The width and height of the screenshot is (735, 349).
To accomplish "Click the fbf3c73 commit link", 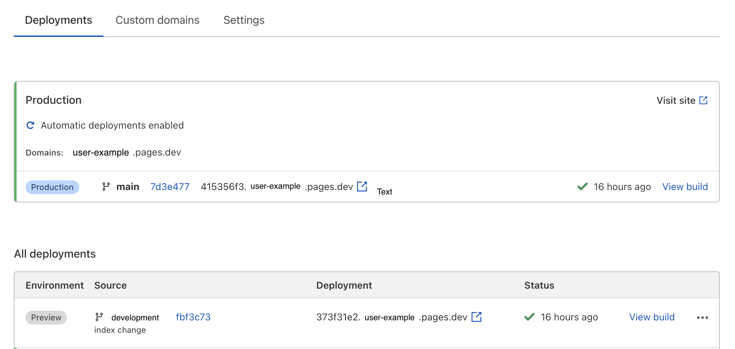I will (x=193, y=317).
